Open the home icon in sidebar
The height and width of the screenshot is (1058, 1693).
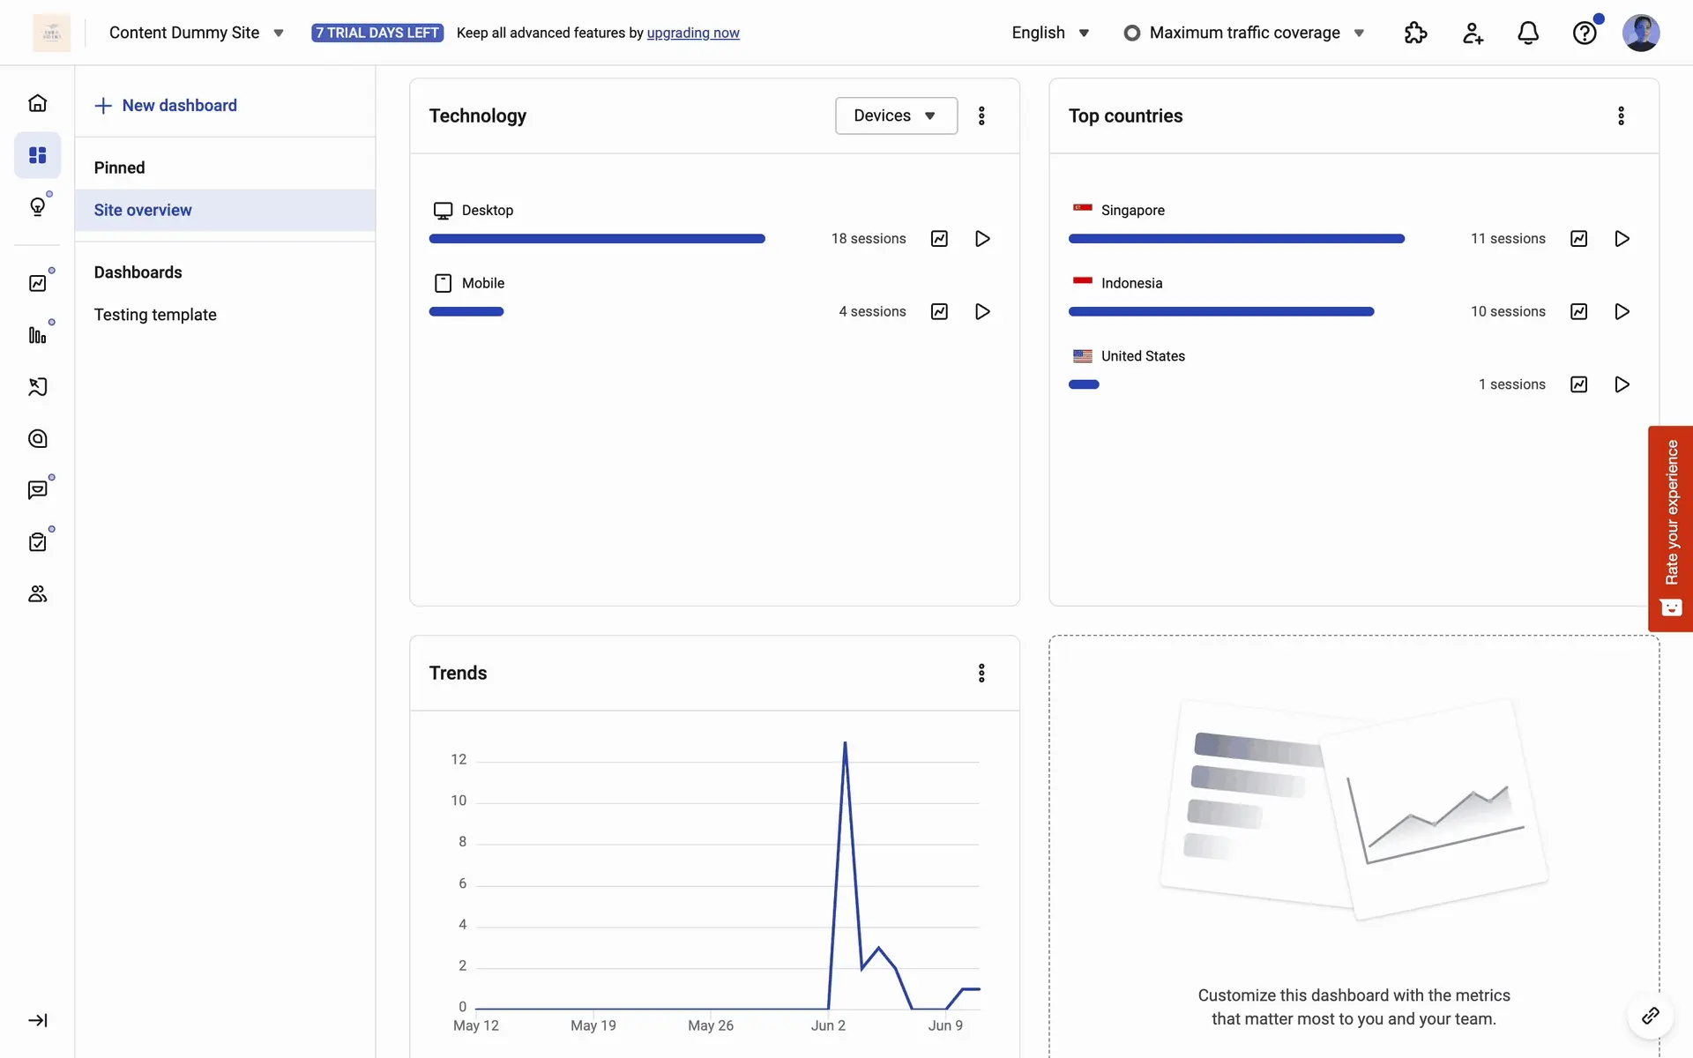click(37, 103)
